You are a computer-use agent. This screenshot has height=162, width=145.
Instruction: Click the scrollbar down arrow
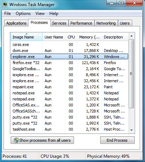pos(131,130)
